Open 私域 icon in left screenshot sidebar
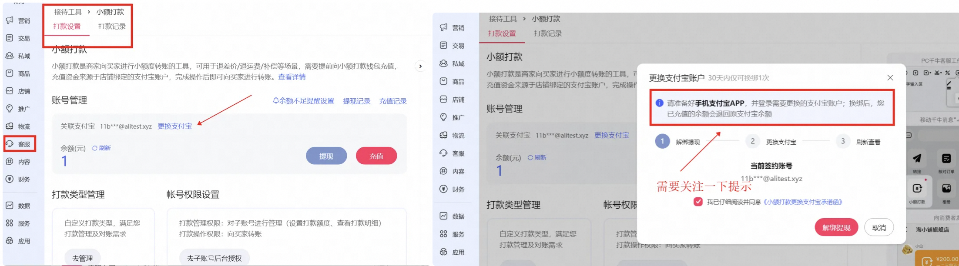Screen dimensions: 959x266 tap(10, 56)
